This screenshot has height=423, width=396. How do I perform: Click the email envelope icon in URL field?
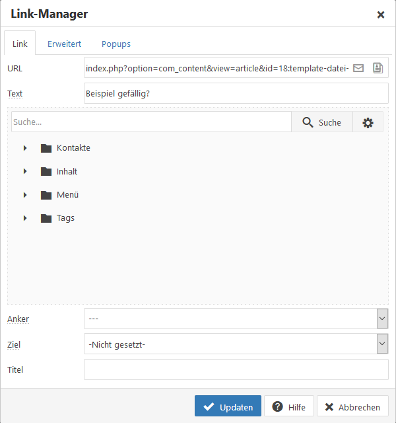pyautogui.click(x=358, y=68)
